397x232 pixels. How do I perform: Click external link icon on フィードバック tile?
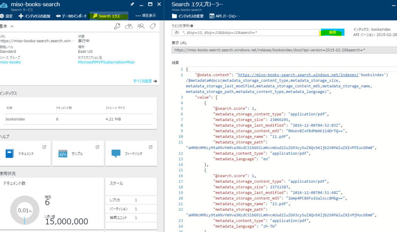151,147
